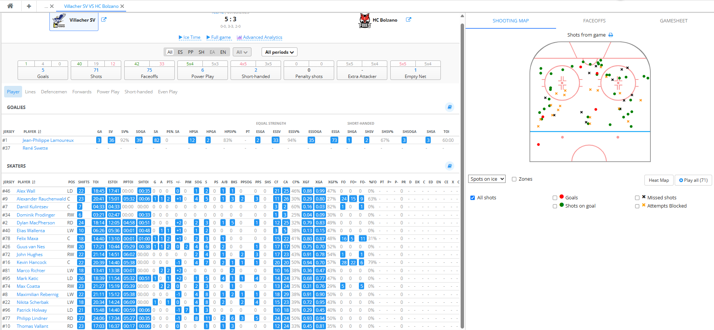Click the print icon beside Shots from game

611,35
